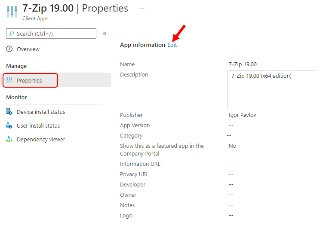The width and height of the screenshot is (329, 226).
Task: Click the Overview info icon
Action: (x=9, y=49)
